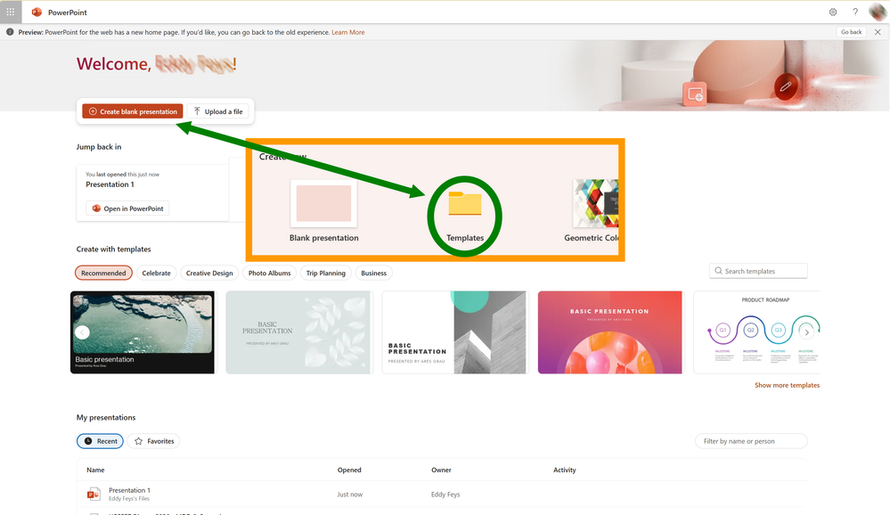This screenshot has width=890, height=515.
Task: Select the Photo Albums template filter
Action: click(x=270, y=274)
